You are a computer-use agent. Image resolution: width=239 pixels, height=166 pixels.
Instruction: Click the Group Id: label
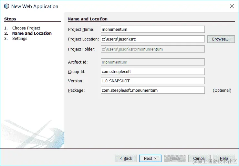[77, 71]
